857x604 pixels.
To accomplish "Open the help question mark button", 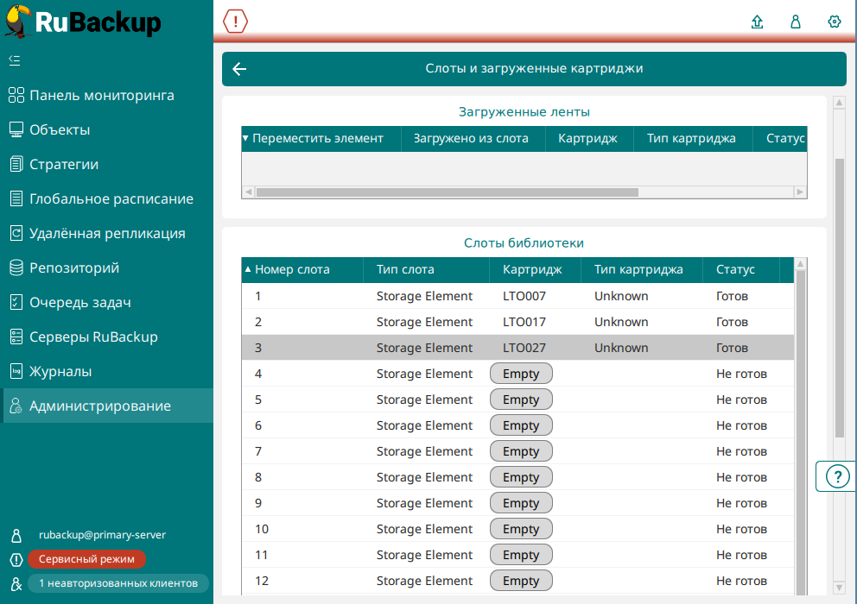I will [x=837, y=476].
